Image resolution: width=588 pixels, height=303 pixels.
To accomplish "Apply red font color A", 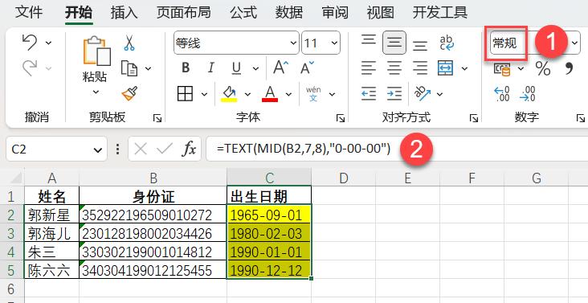I will 270,94.
